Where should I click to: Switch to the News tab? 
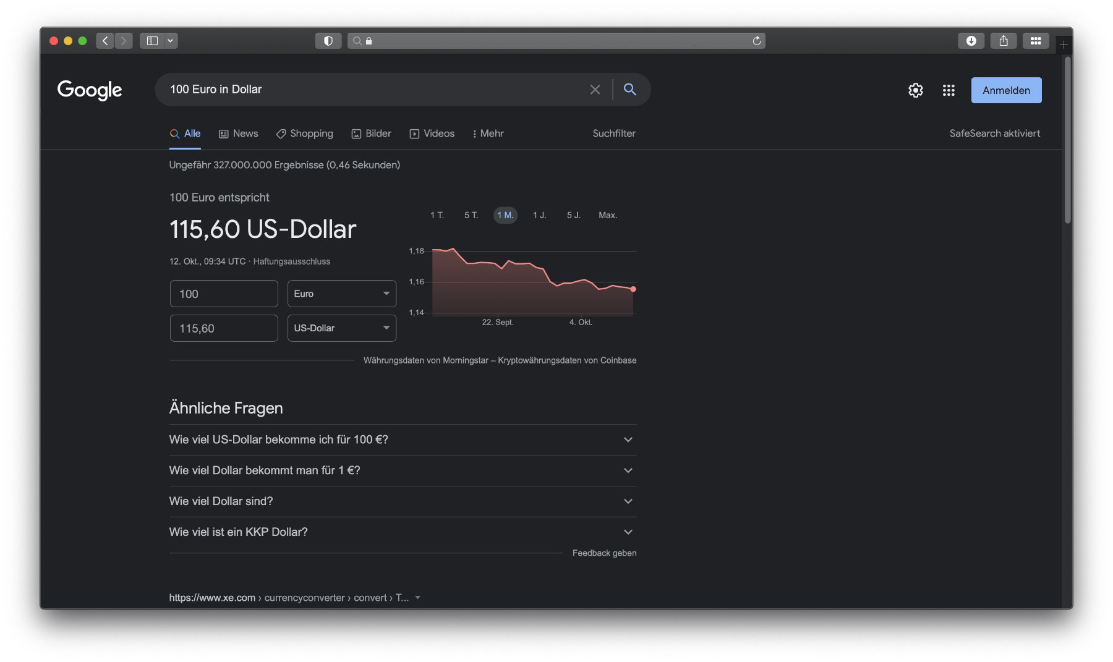[x=239, y=134]
